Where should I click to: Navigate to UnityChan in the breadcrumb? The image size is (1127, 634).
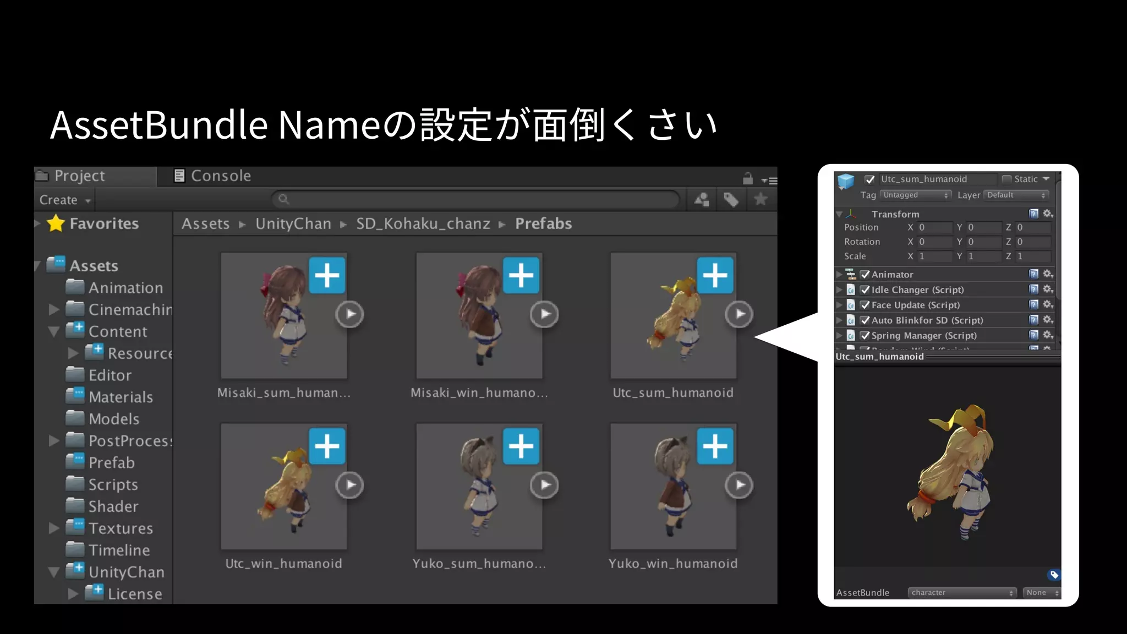(x=293, y=224)
